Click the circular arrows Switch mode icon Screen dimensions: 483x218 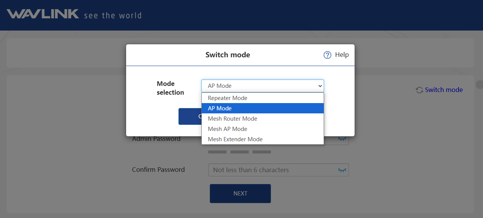tap(419, 90)
